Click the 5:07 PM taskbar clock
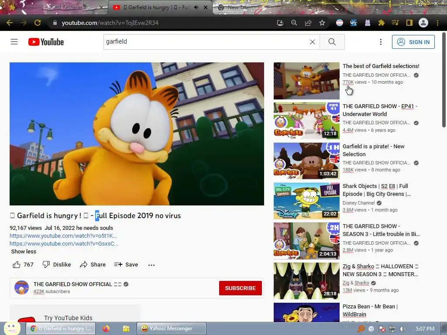Viewport: 447px width, 335px height. click(425, 329)
